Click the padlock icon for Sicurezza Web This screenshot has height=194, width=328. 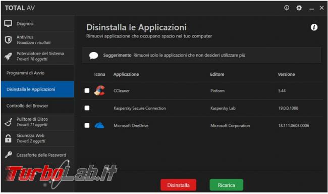pyautogui.click(x=8, y=138)
